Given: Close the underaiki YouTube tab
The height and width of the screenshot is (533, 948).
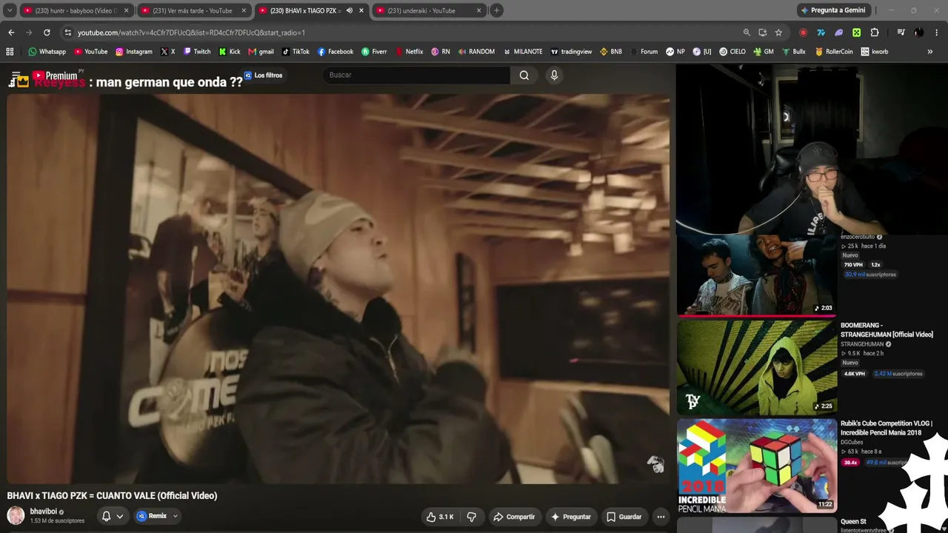Looking at the screenshot, I should 478,10.
